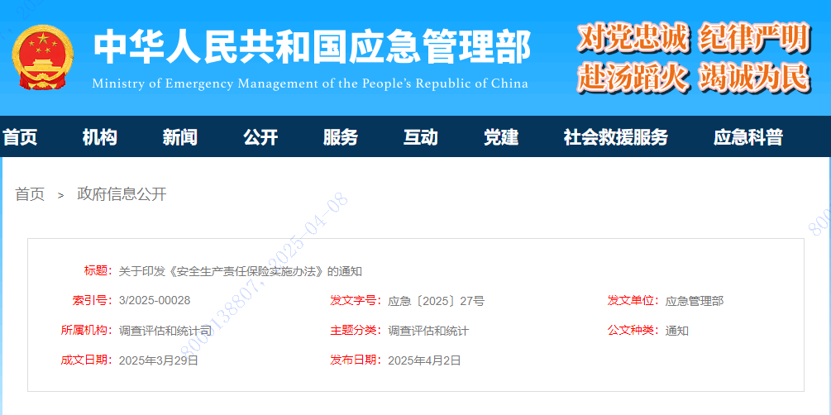Click the 公文种类 field label

pos(634,331)
